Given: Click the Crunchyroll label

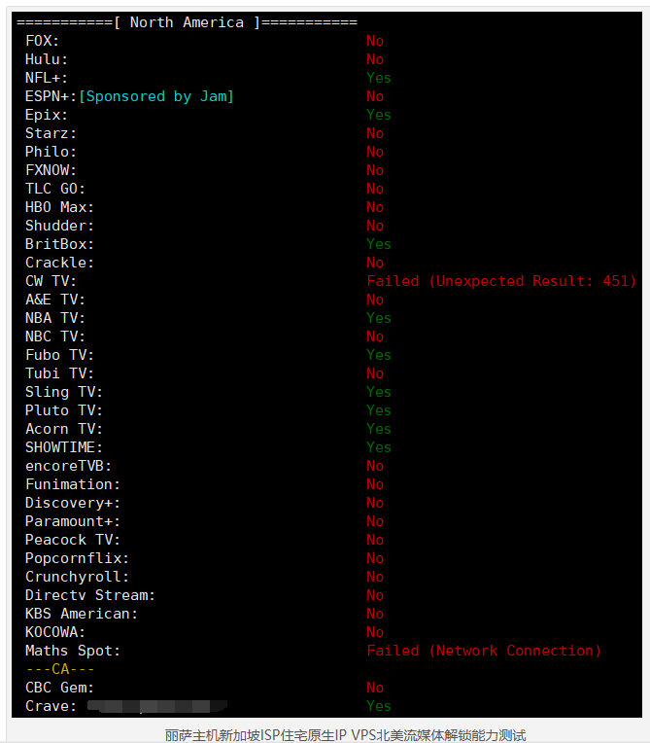Looking at the screenshot, I should pyautogui.click(x=77, y=577).
